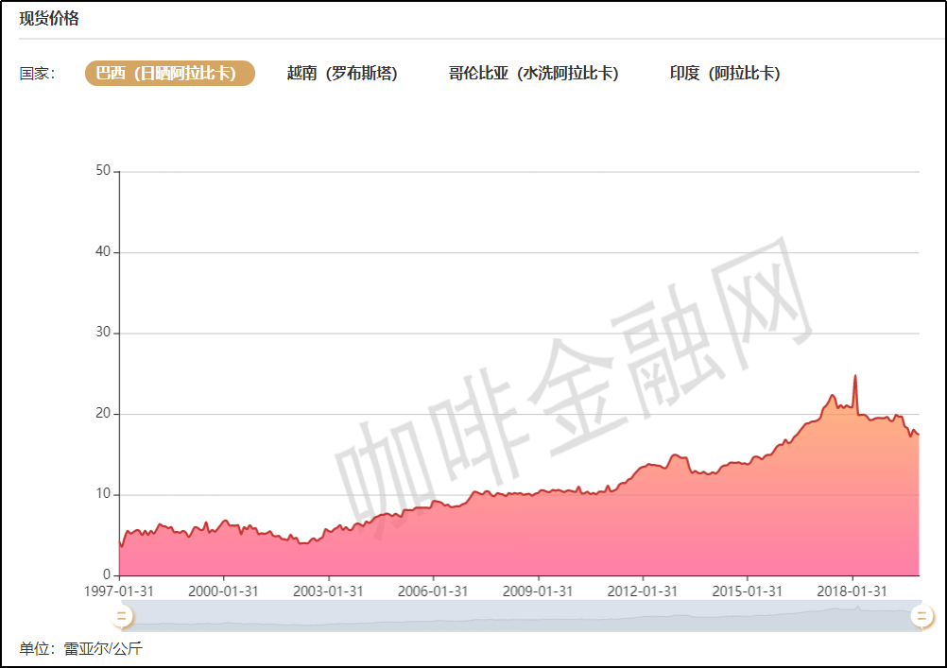This screenshot has width=947, height=668.
Task: Click the 现货价格 section heading
Action: pyautogui.click(x=49, y=18)
